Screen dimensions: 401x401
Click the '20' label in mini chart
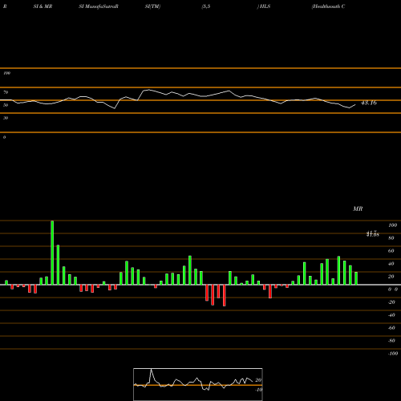coord(258,380)
